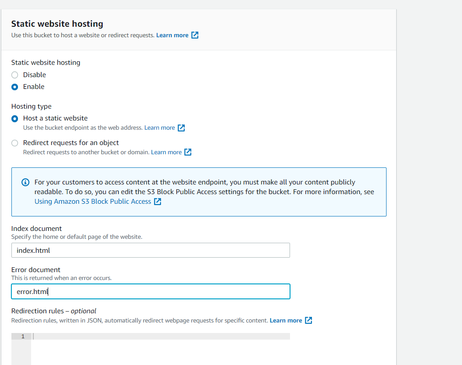Open Learn more link under page heading
Image resolution: width=462 pixels, height=365 pixels.
coord(172,35)
